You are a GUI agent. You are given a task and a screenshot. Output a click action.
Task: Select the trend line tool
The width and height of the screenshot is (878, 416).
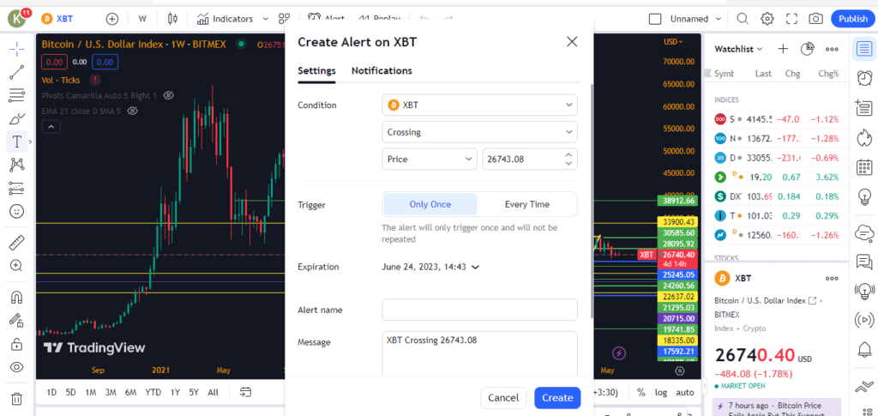tap(16, 72)
